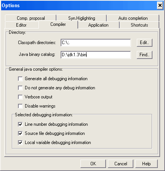Open Help for the Options dialog
The height and width of the screenshot is (171, 165).
click(146, 164)
